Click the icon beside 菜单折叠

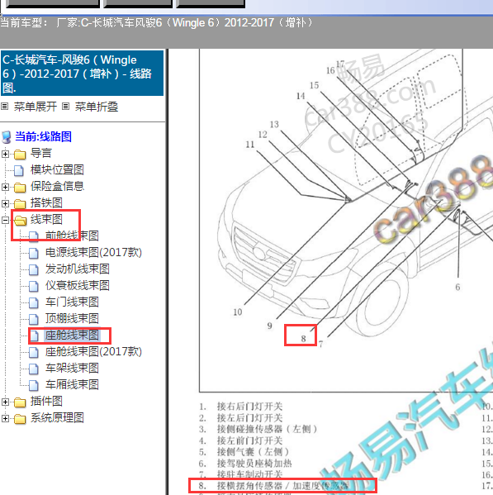pyautogui.click(x=65, y=107)
